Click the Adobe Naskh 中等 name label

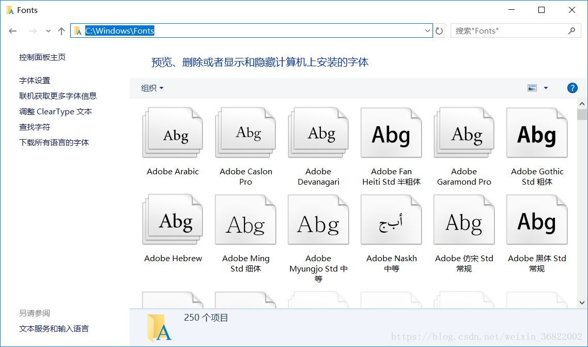tap(392, 263)
